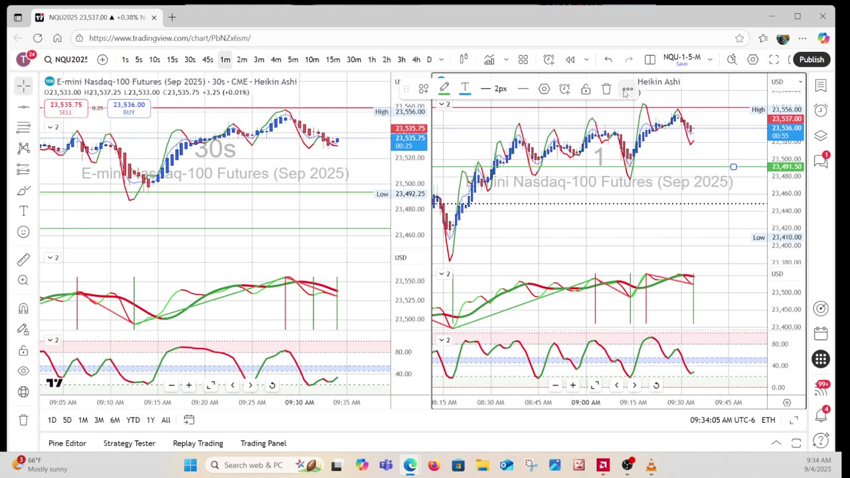Select the 1h timeframe
This screenshot has height=478, width=850.
pyautogui.click(x=372, y=60)
